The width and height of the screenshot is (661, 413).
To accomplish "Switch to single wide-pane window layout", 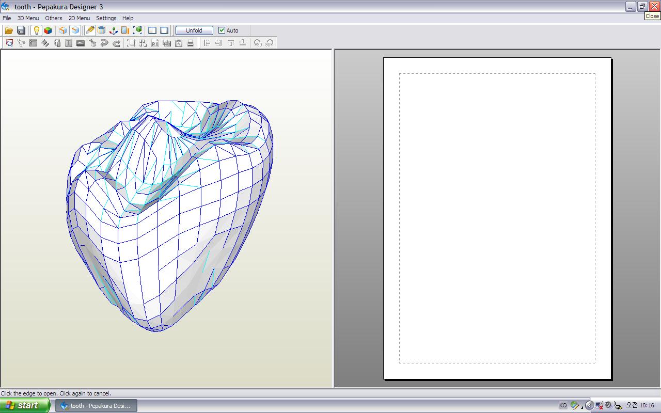I will pyautogui.click(x=164, y=30).
